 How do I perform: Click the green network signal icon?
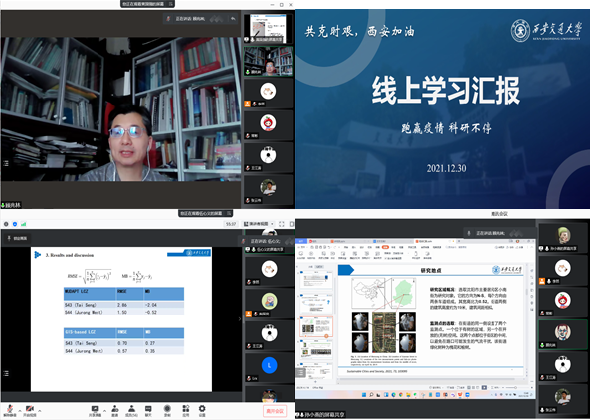[x=23, y=224]
